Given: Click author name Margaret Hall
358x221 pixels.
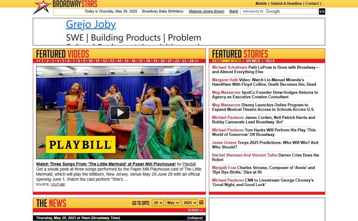Looking at the screenshot, I should tap(225, 80).
